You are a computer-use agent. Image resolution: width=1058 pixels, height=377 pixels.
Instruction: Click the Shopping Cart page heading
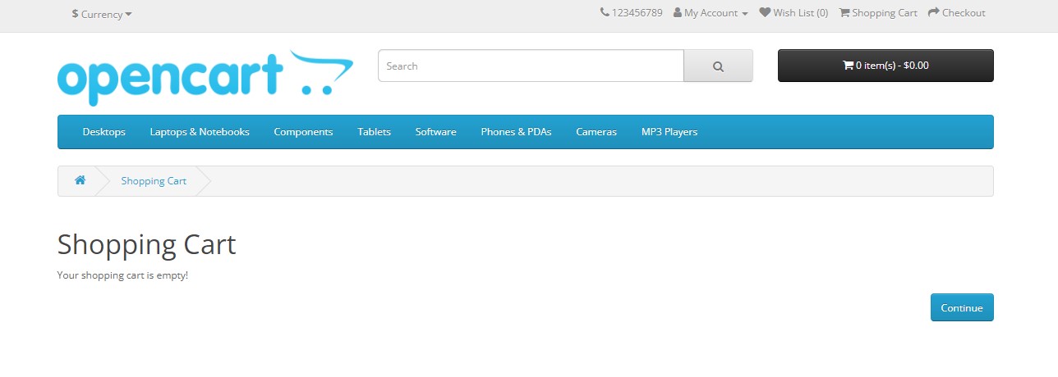click(x=146, y=244)
